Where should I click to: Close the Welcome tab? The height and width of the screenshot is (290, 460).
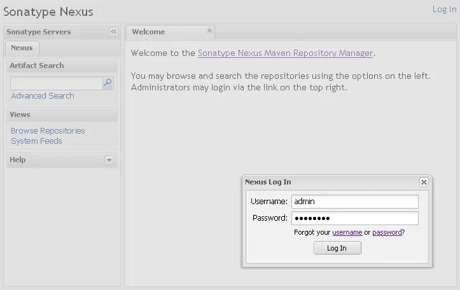(x=209, y=30)
